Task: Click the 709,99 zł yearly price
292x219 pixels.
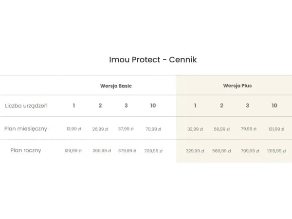Action: tap(153, 151)
